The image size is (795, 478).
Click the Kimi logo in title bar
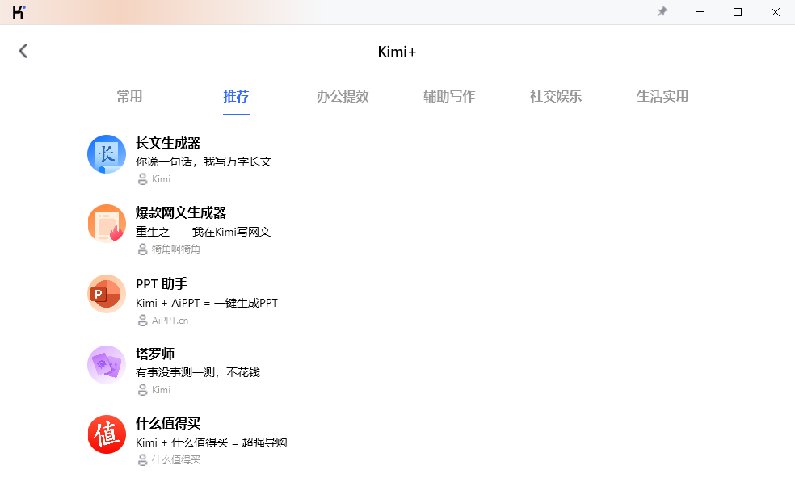pyautogui.click(x=19, y=11)
